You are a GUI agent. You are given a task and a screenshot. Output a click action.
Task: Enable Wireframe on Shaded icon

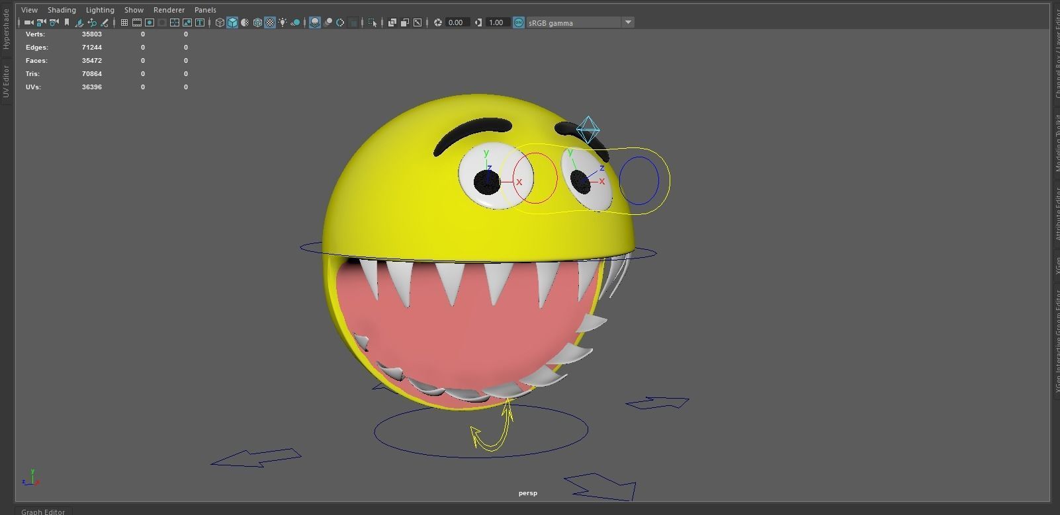(x=257, y=22)
